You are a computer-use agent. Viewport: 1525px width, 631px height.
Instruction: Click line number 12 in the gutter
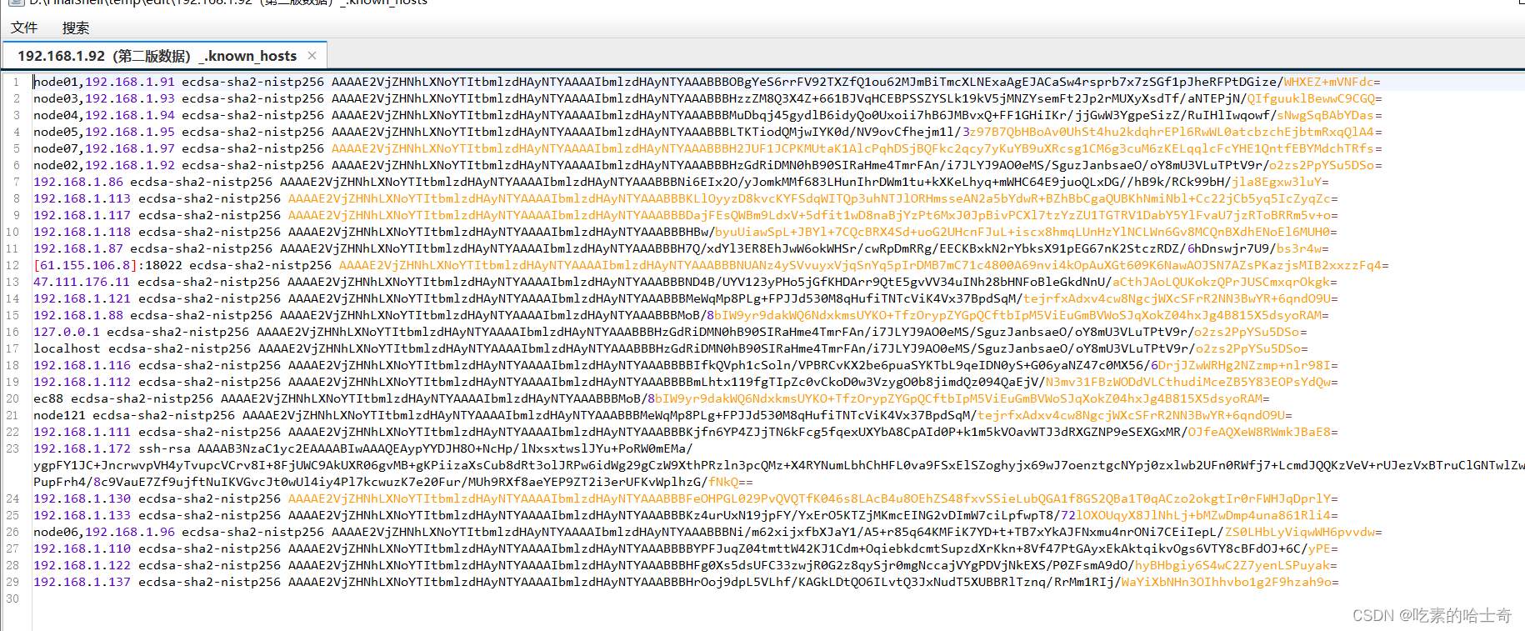[12, 265]
